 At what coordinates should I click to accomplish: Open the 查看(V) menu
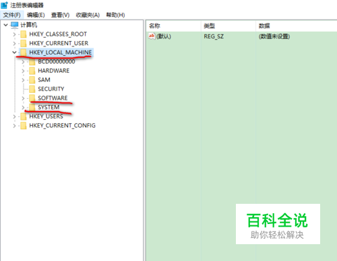60,15
